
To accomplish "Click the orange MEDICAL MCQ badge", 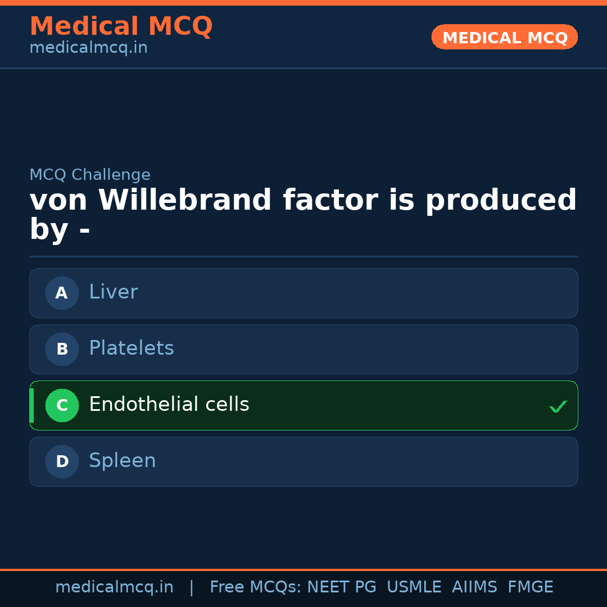I will click(x=504, y=37).
